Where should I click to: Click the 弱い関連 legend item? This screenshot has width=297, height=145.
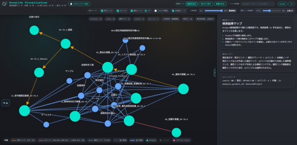[120, 140]
